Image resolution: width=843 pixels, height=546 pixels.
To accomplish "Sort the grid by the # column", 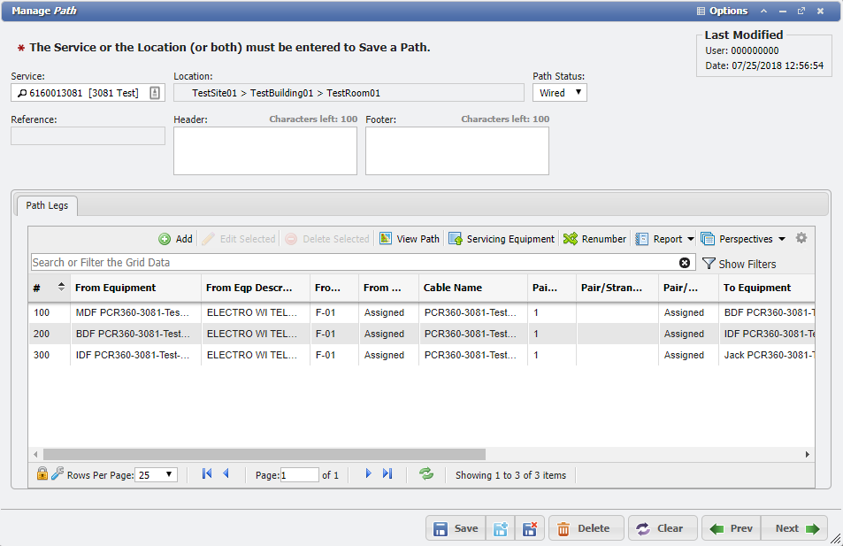I will point(61,287).
